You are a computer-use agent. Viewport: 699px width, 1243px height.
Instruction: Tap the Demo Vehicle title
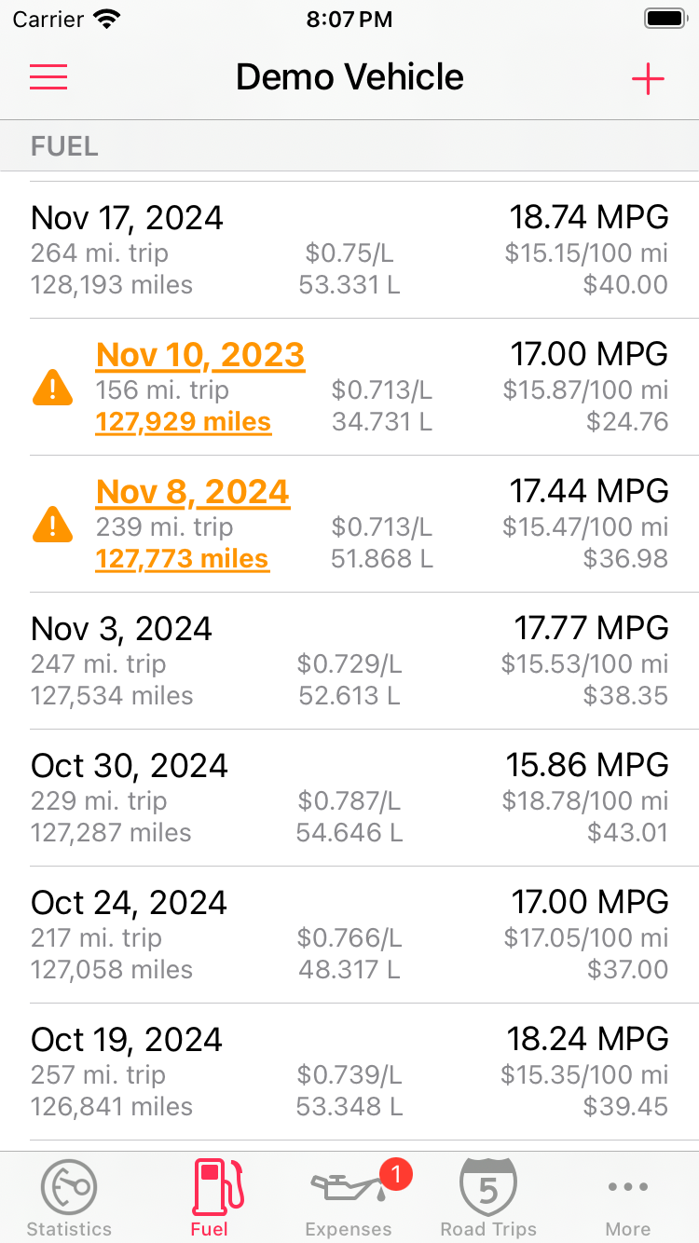pyautogui.click(x=349, y=76)
